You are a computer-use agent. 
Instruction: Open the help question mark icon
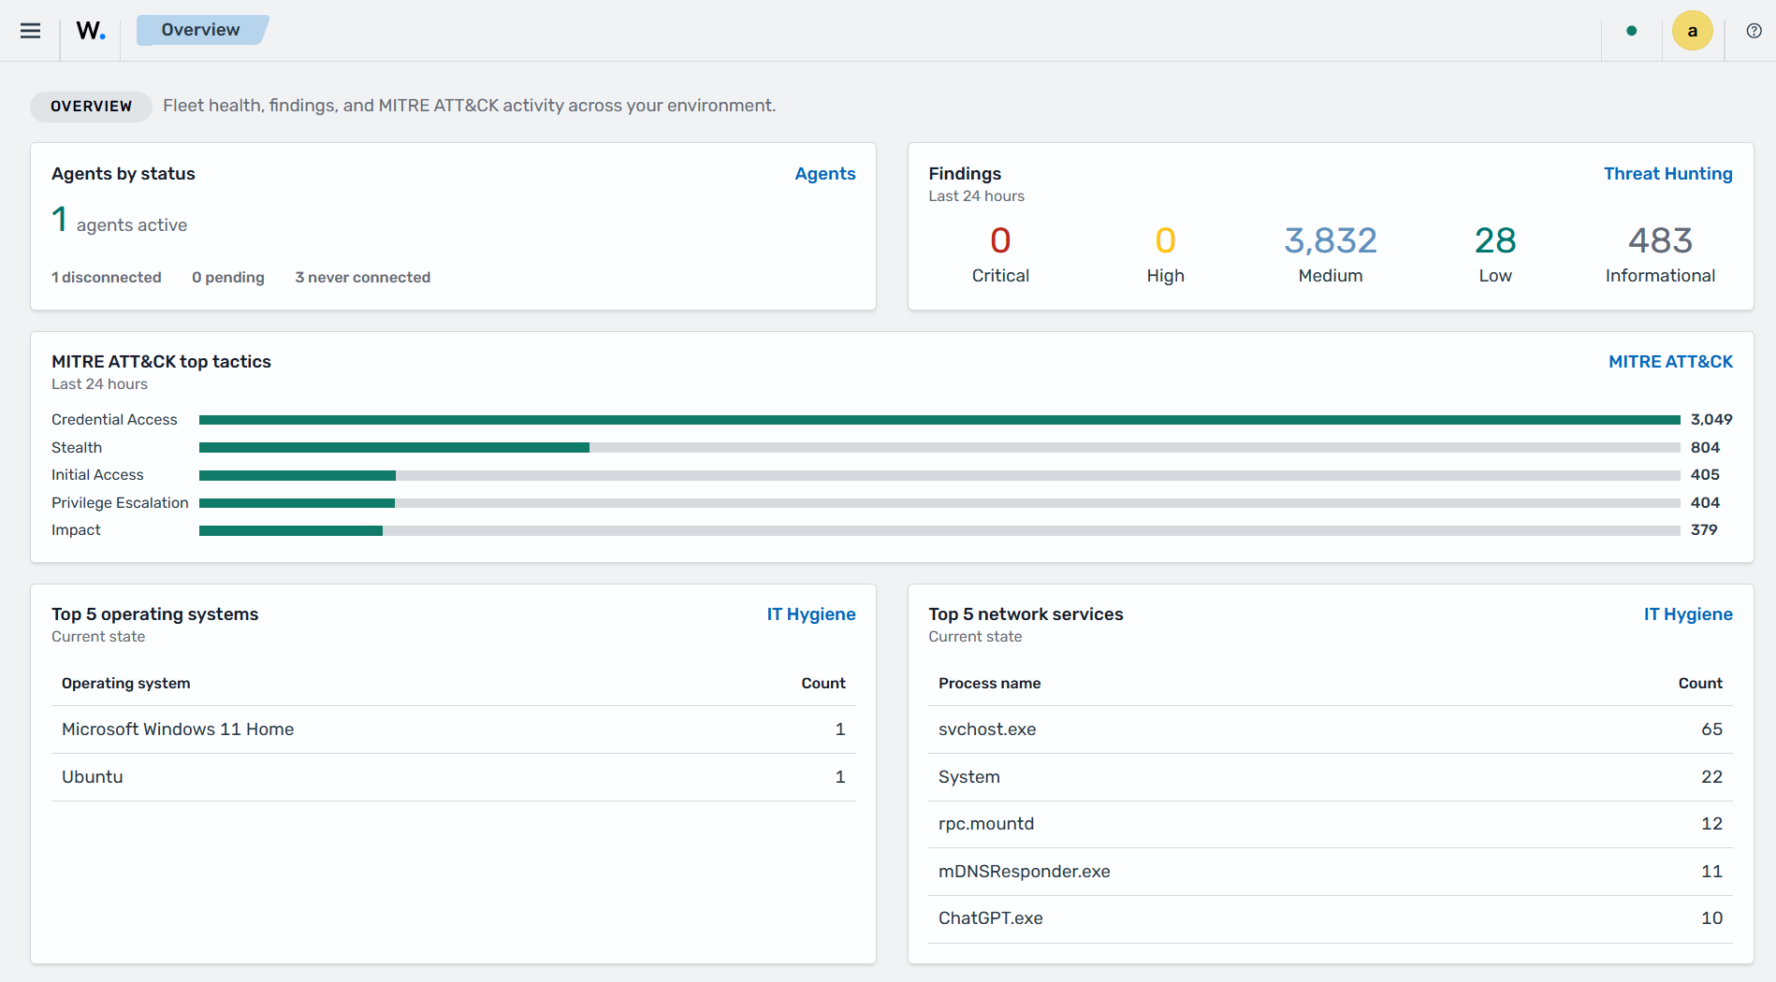[x=1754, y=31]
